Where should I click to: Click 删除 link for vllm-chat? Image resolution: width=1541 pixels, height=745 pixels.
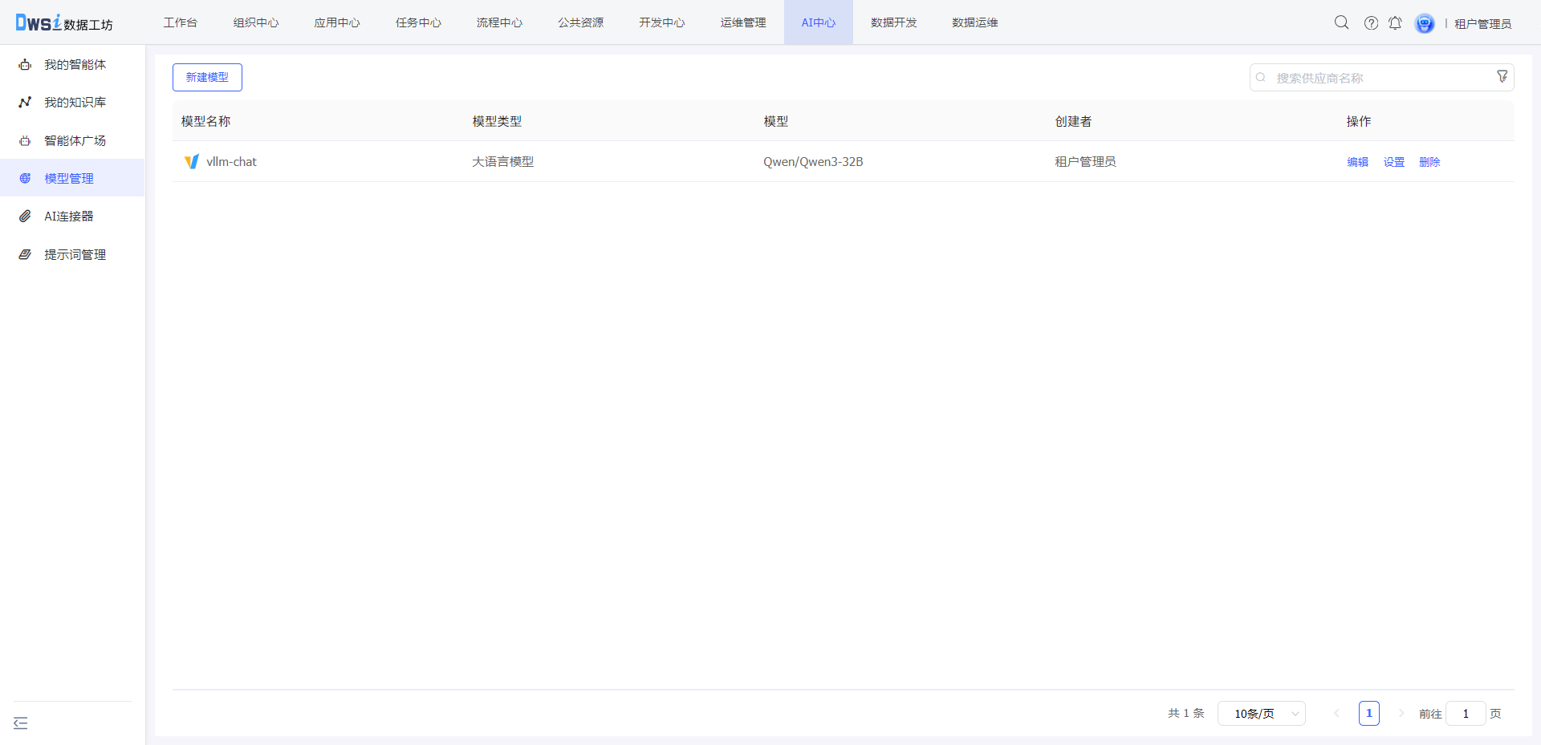1429,162
